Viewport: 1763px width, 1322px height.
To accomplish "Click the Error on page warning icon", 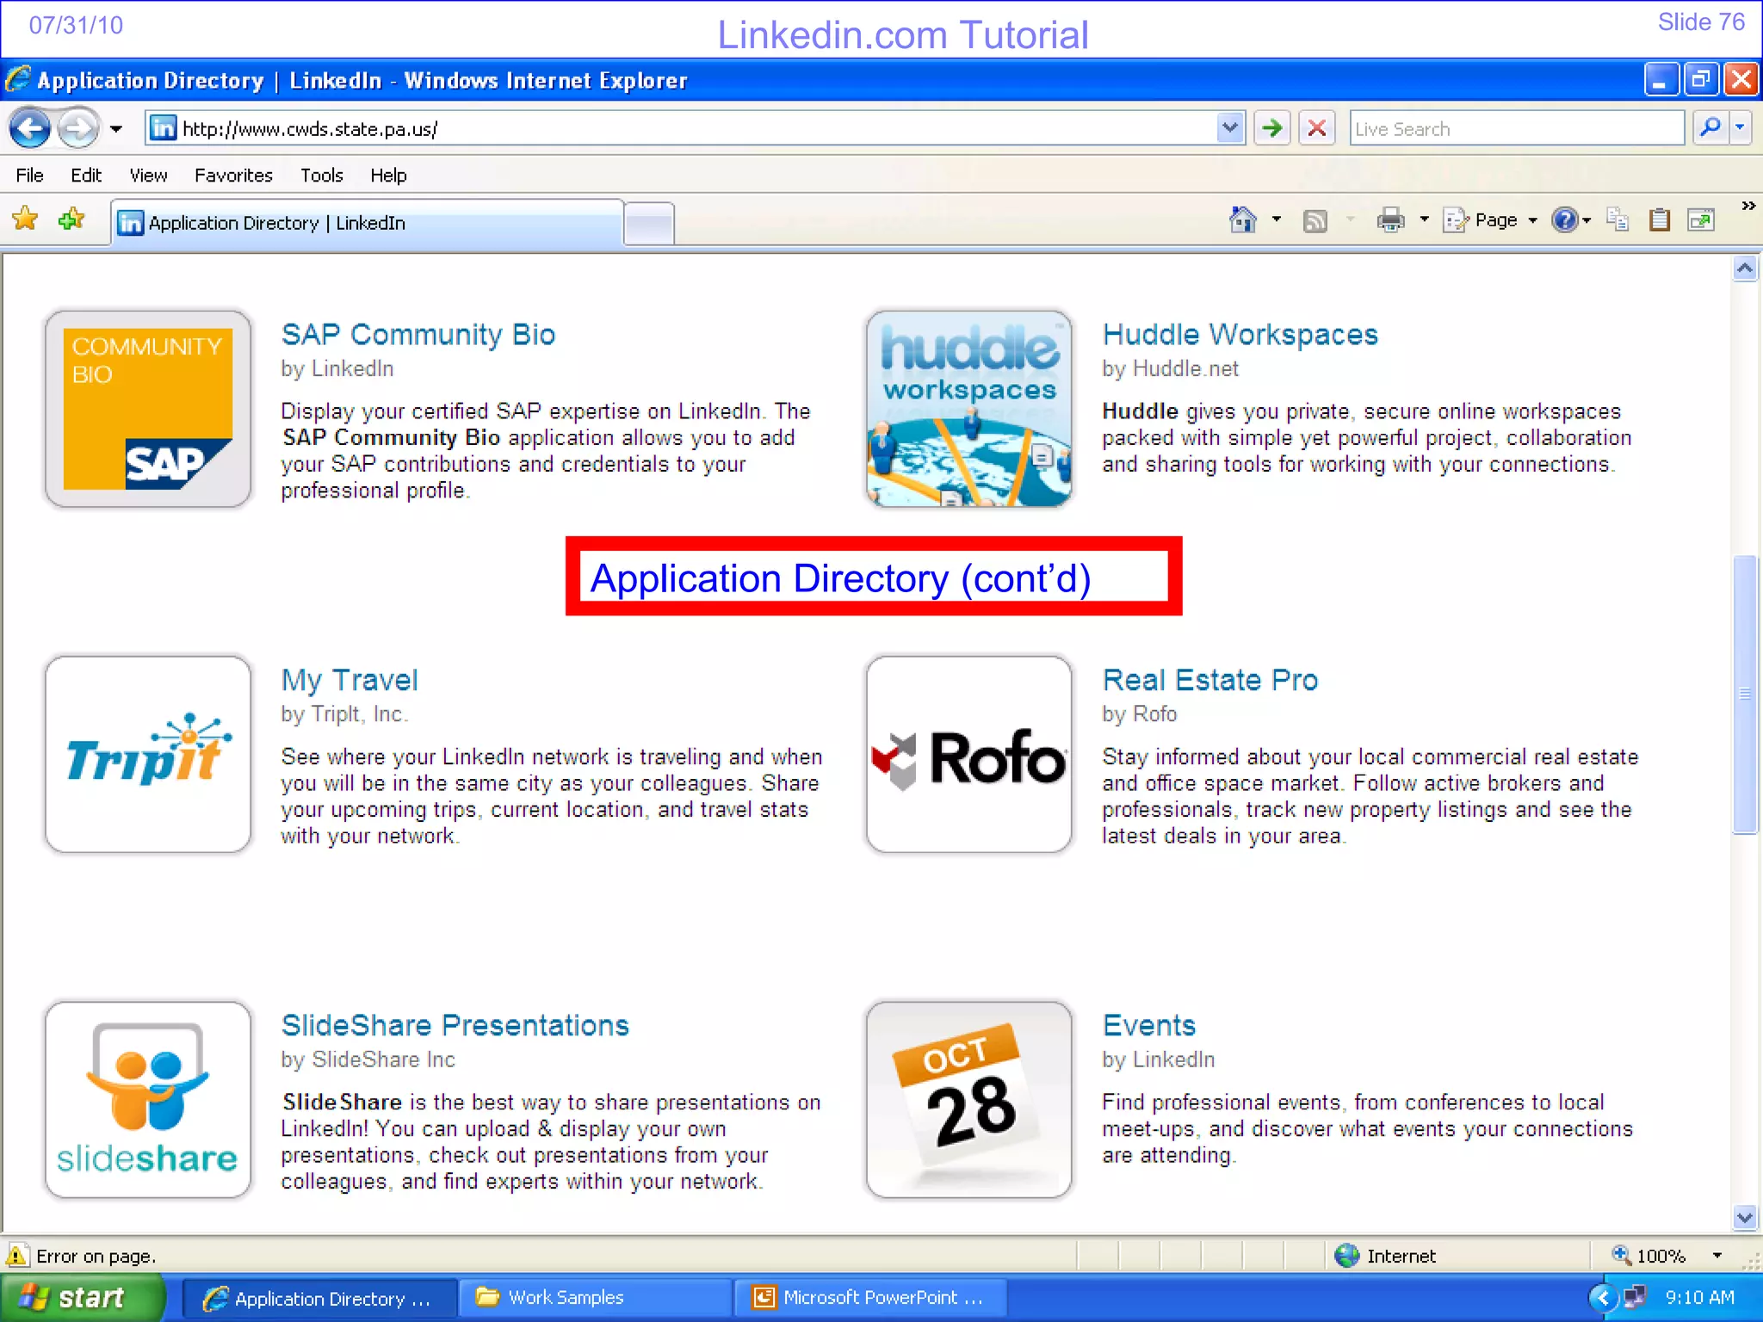I will pos(17,1256).
